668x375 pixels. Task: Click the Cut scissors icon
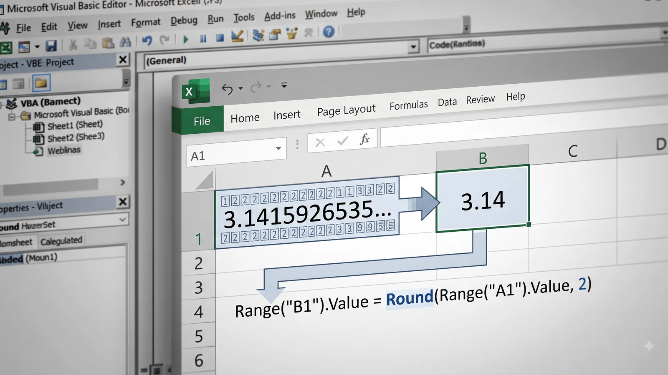point(73,44)
